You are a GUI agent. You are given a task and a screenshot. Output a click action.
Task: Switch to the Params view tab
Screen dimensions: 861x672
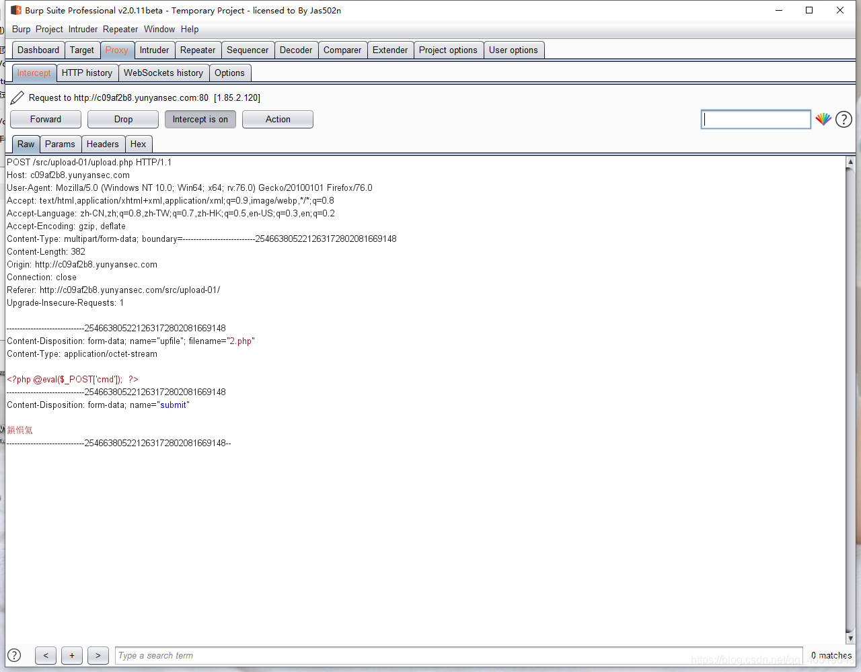(60, 144)
